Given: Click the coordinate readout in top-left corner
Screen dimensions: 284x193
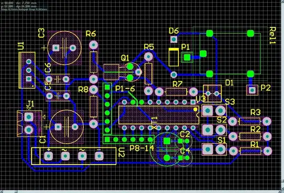Looking at the screenshot, I should (x=24, y=6).
